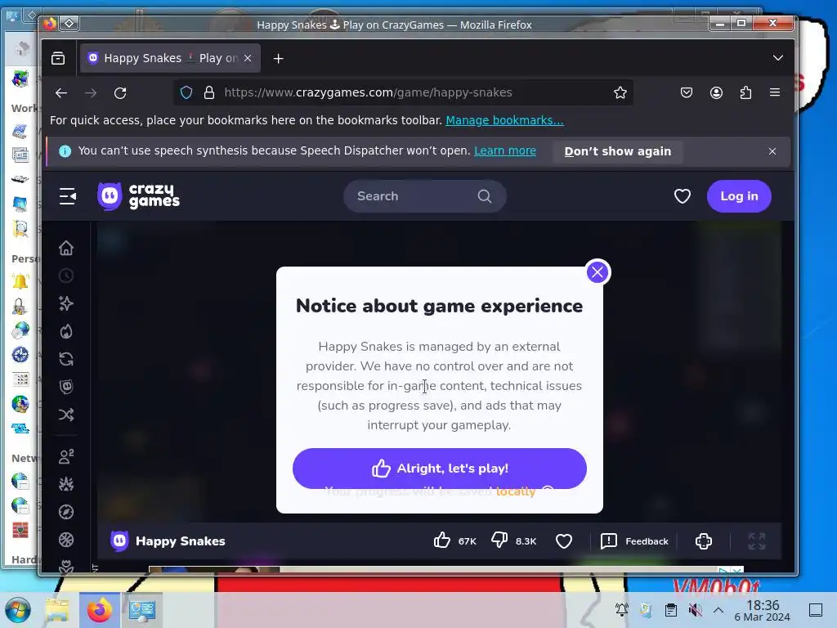Bookmark this page with the star
The width and height of the screenshot is (837, 628).
pos(620,93)
